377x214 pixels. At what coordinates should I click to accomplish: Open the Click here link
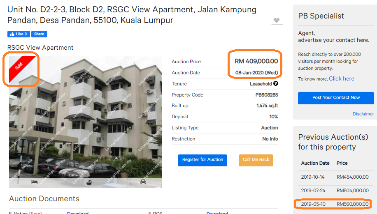pos(342,79)
